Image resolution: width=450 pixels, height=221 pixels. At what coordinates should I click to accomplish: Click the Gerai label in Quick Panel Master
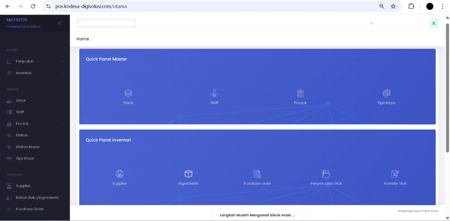pos(128,103)
